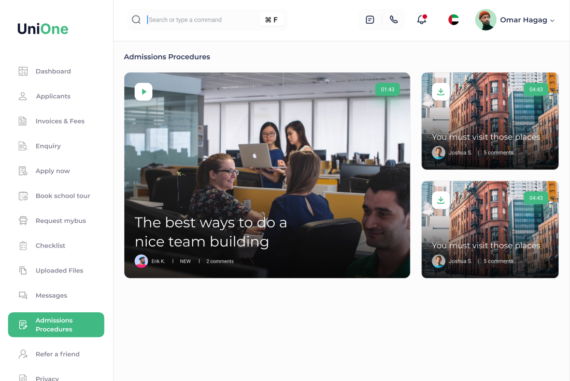The image size is (570, 381).
Task: Open the phone call icon
Action: (394, 20)
